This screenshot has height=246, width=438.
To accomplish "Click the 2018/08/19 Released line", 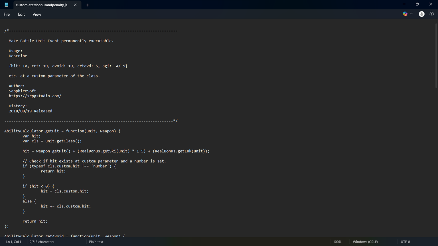I will (31, 111).
